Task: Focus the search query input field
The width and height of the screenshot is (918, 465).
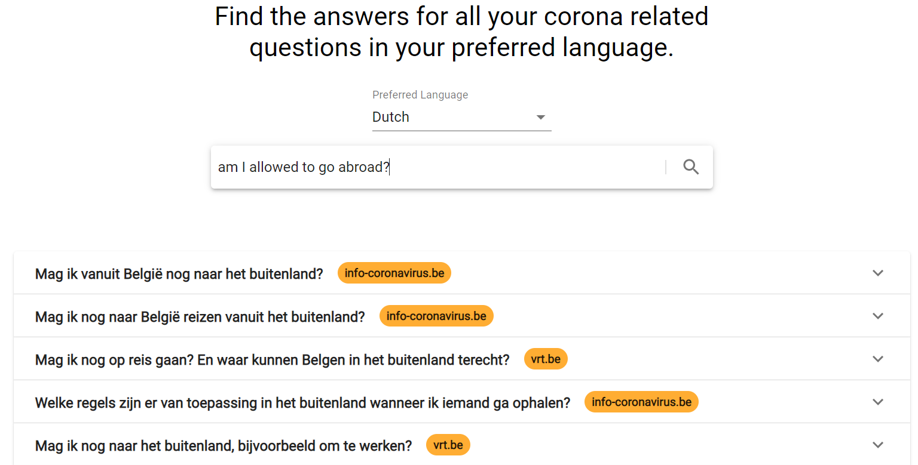Action: pos(439,167)
